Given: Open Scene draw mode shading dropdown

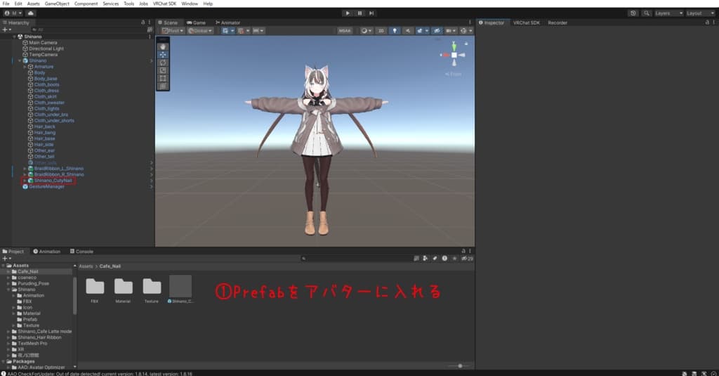Looking at the screenshot, I should [366, 31].
